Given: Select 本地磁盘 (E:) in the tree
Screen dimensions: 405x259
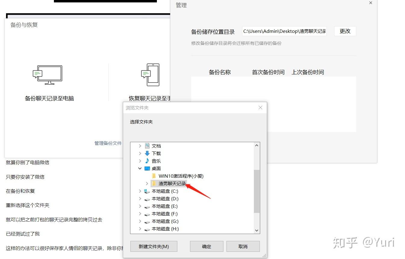Looking at the screenshot, I should coord(165,206).
